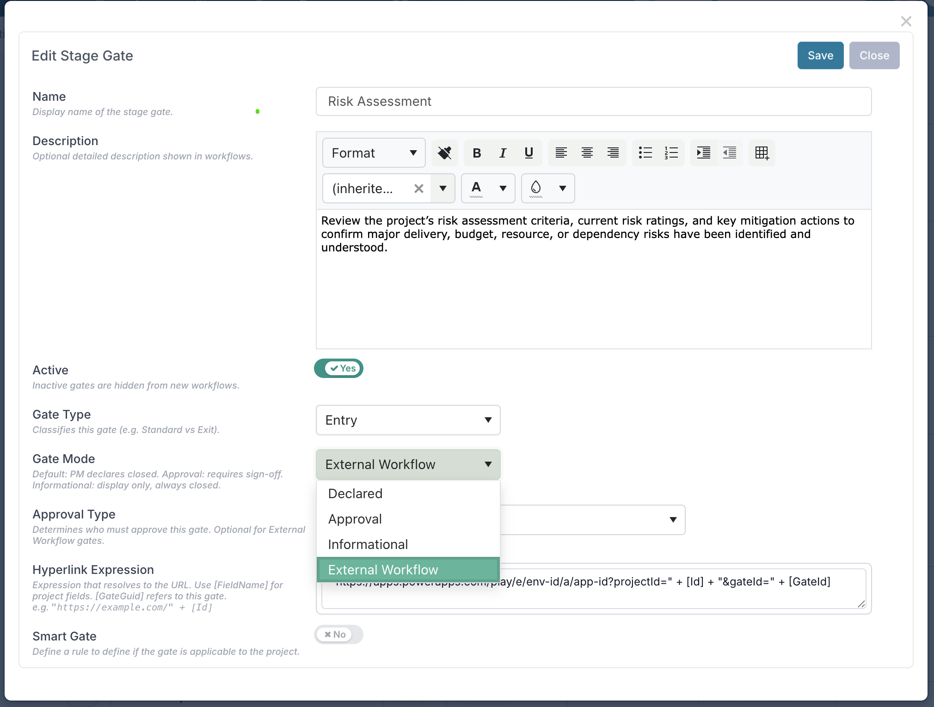Clear the inherited font selection

click(x=418, y=189)
